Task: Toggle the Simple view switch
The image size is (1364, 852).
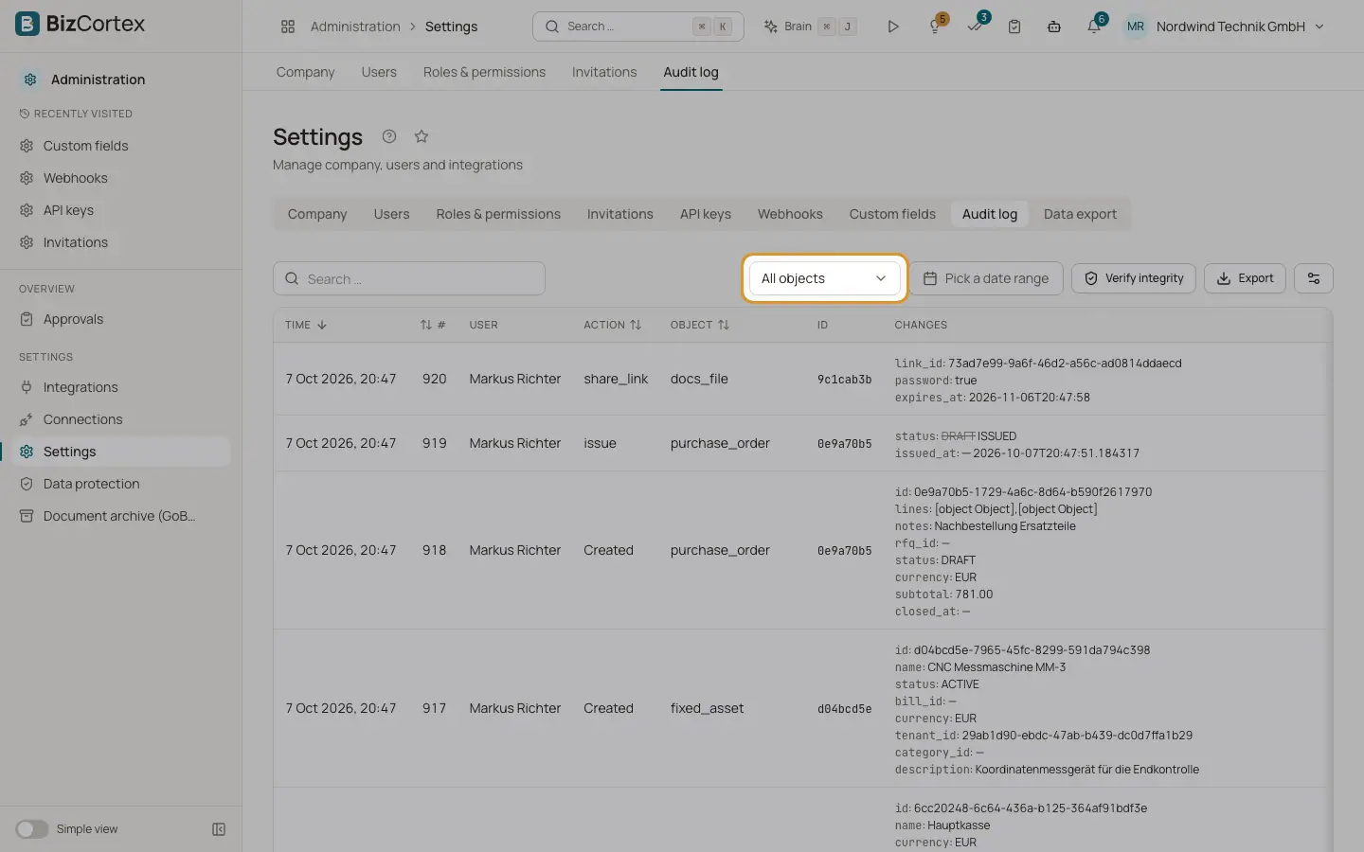Action: click(x=31, y=829)
